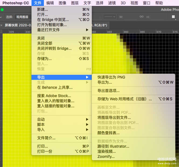Open the 编辑 menu
The image size is (179, 167).
(50, 3)
